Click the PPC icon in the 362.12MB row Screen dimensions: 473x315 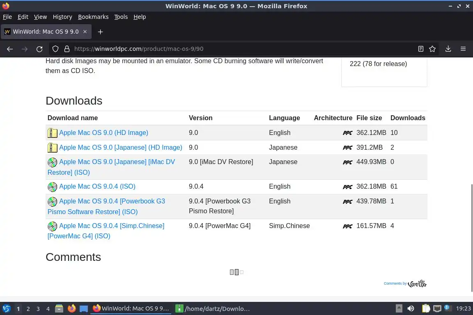click(x=347, y=133)
